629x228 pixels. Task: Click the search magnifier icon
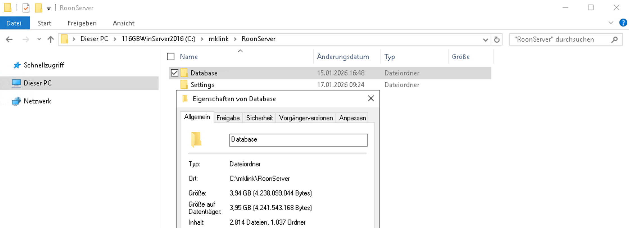pos(615,40)
